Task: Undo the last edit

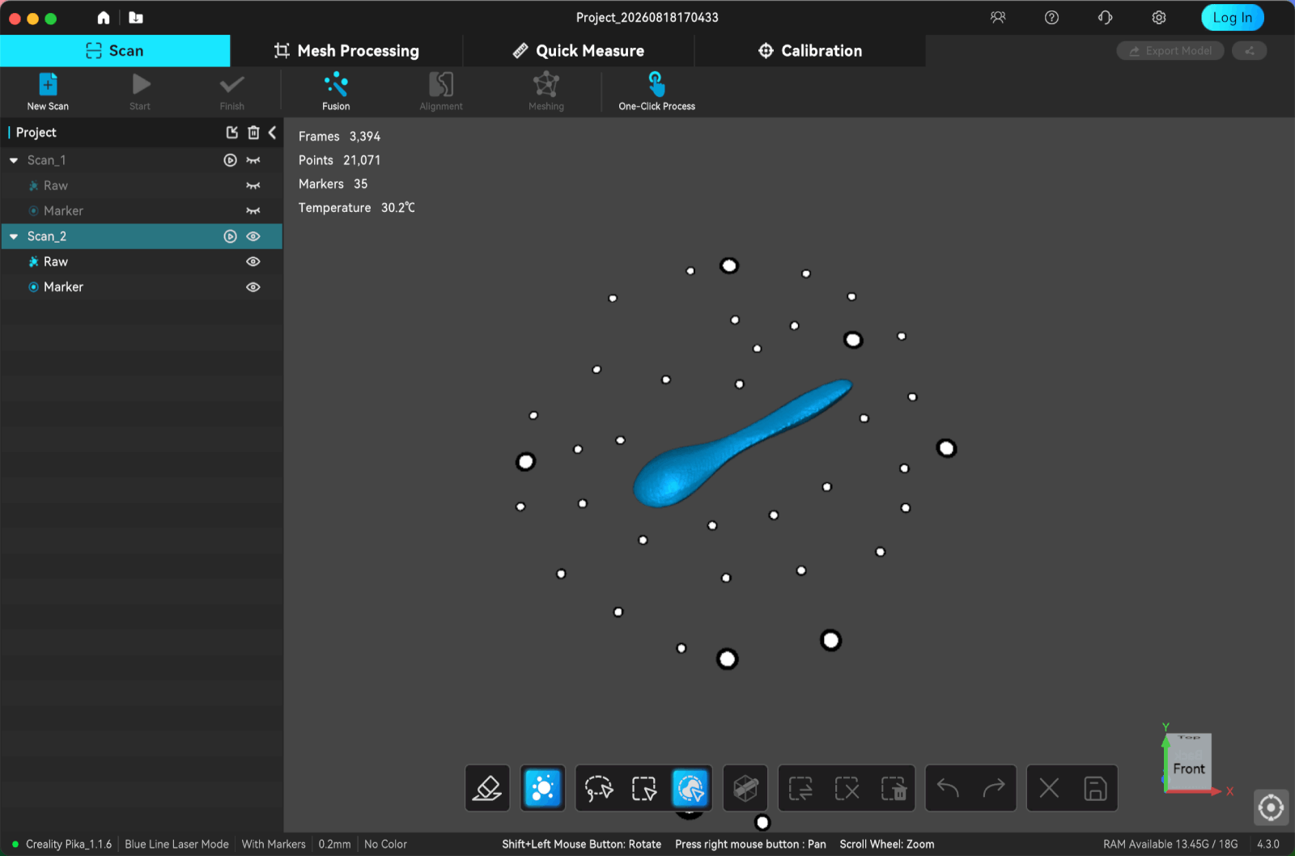Action: (948, 788)
